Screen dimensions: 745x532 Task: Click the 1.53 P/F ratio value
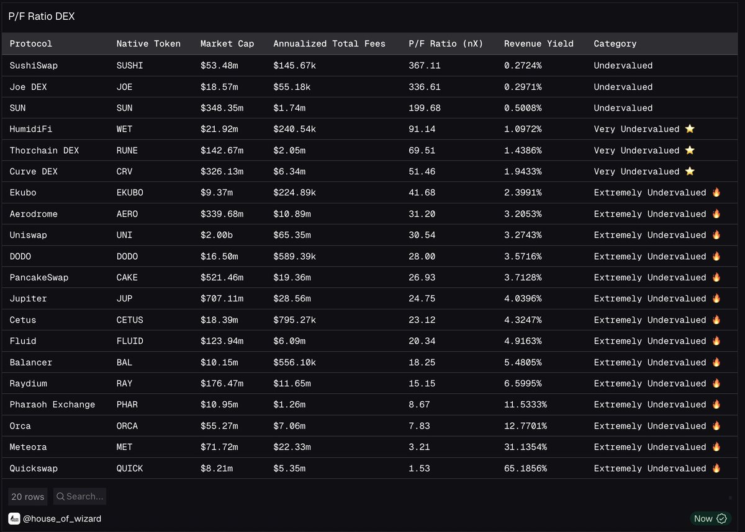click(x=419, y=469)
